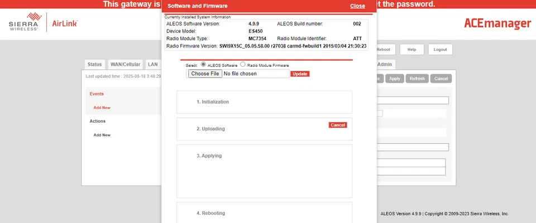Screen dimensions: 536x223
Task: Click the Reboot button
Action: point(385,50)
